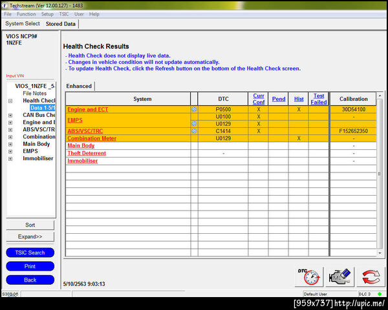This screenshot has height=310, width=388.
Task: Click the P0500 DTC cell
Action: point(223,109)
